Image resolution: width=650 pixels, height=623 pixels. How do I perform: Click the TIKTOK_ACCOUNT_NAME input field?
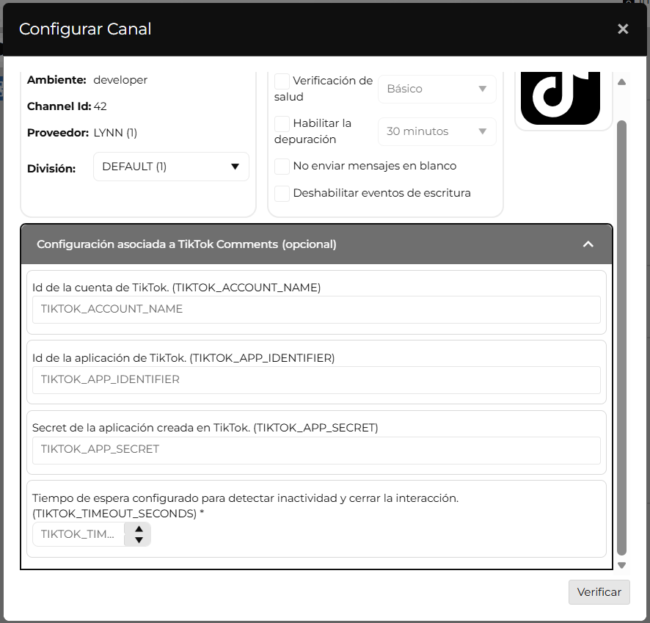tap(316, 309)
